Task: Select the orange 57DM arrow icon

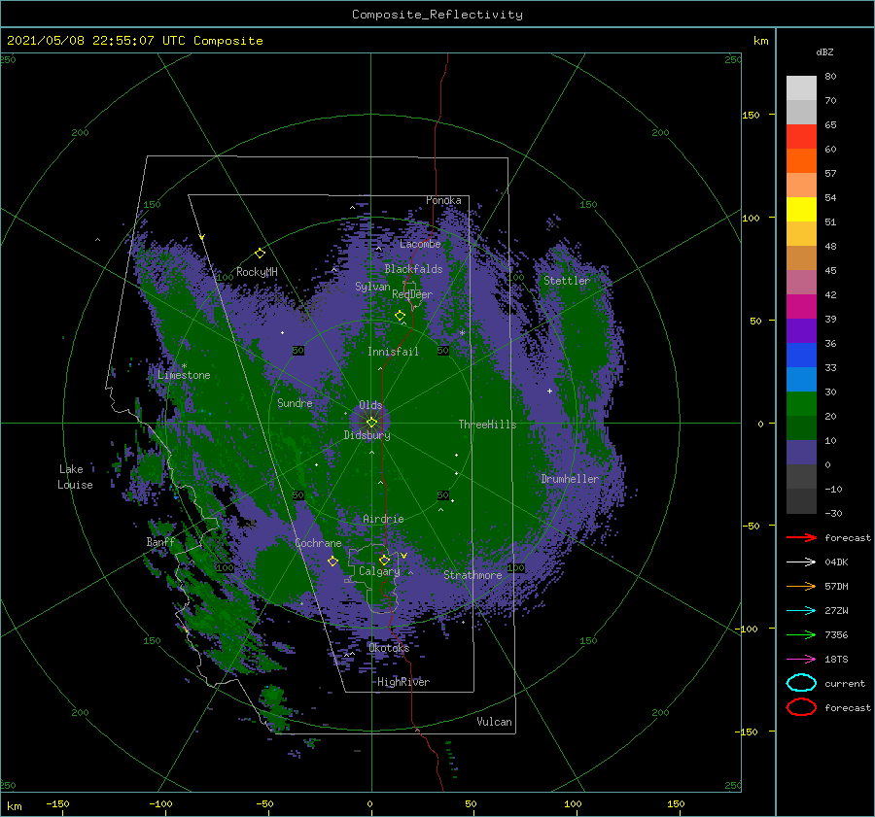Action: pyautogui.click(x=801, y=586)
